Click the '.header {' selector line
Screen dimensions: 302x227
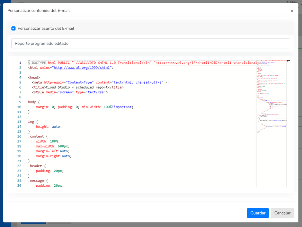[x=37, y=166]
